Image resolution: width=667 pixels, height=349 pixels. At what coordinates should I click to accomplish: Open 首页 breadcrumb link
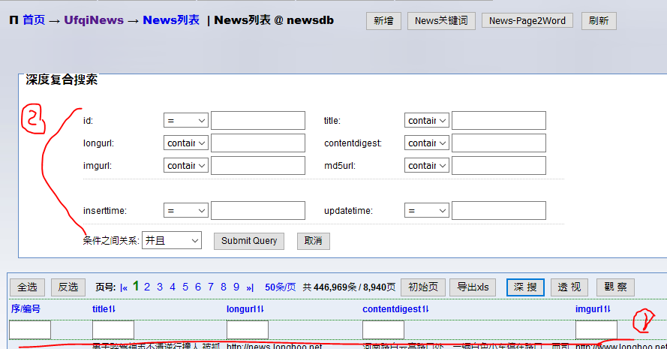point(33,20)
